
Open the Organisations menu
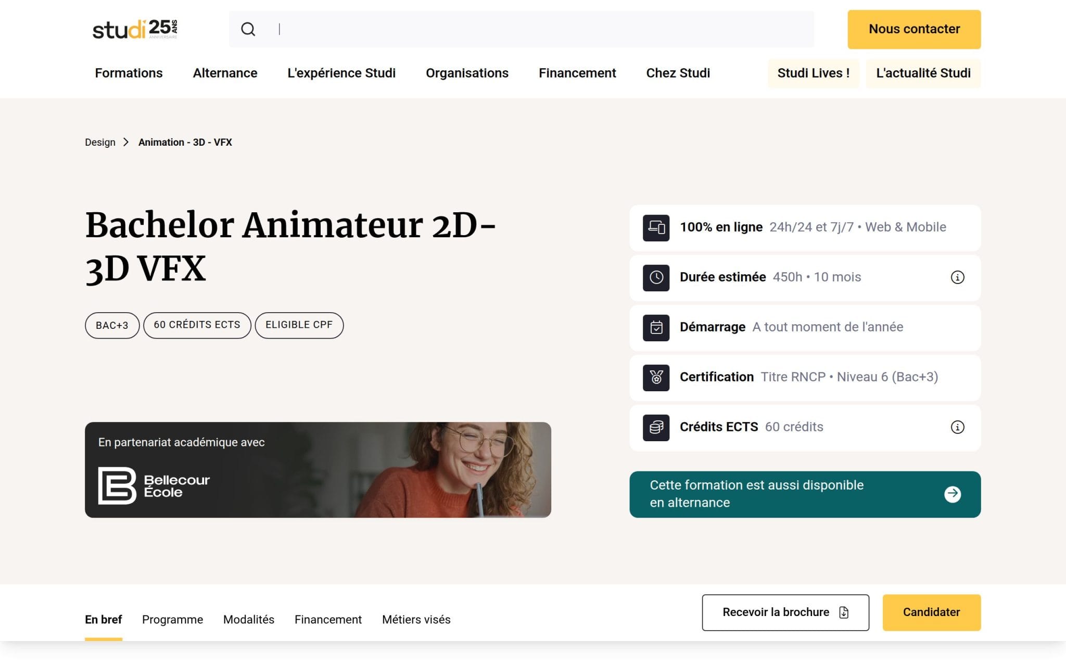467,73
